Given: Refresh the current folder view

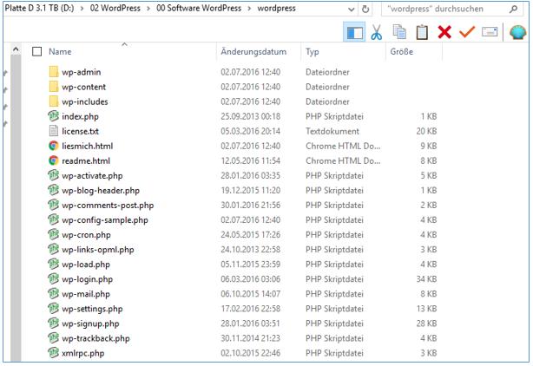Looking at the screenshot, I should 367,8.
